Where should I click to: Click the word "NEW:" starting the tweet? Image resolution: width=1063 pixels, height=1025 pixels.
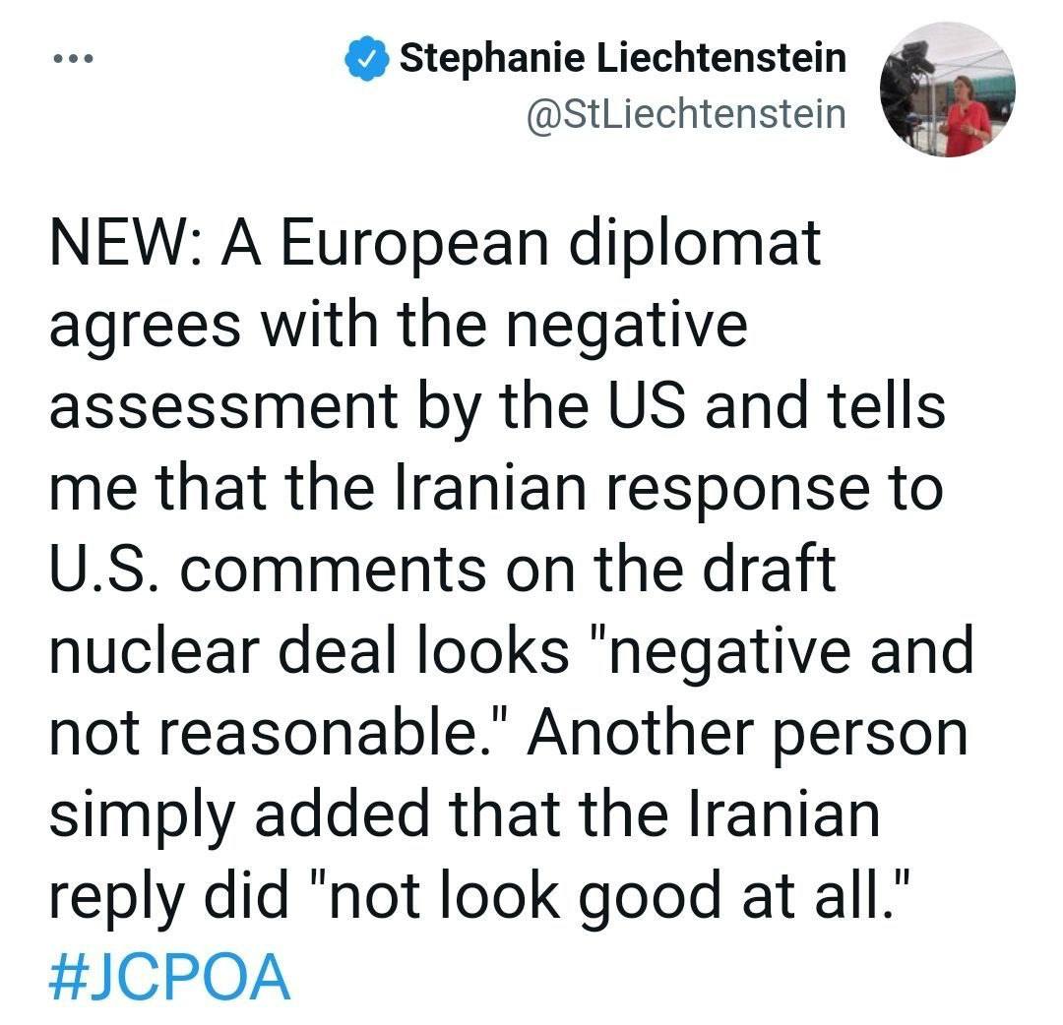(x=125, y=243)
